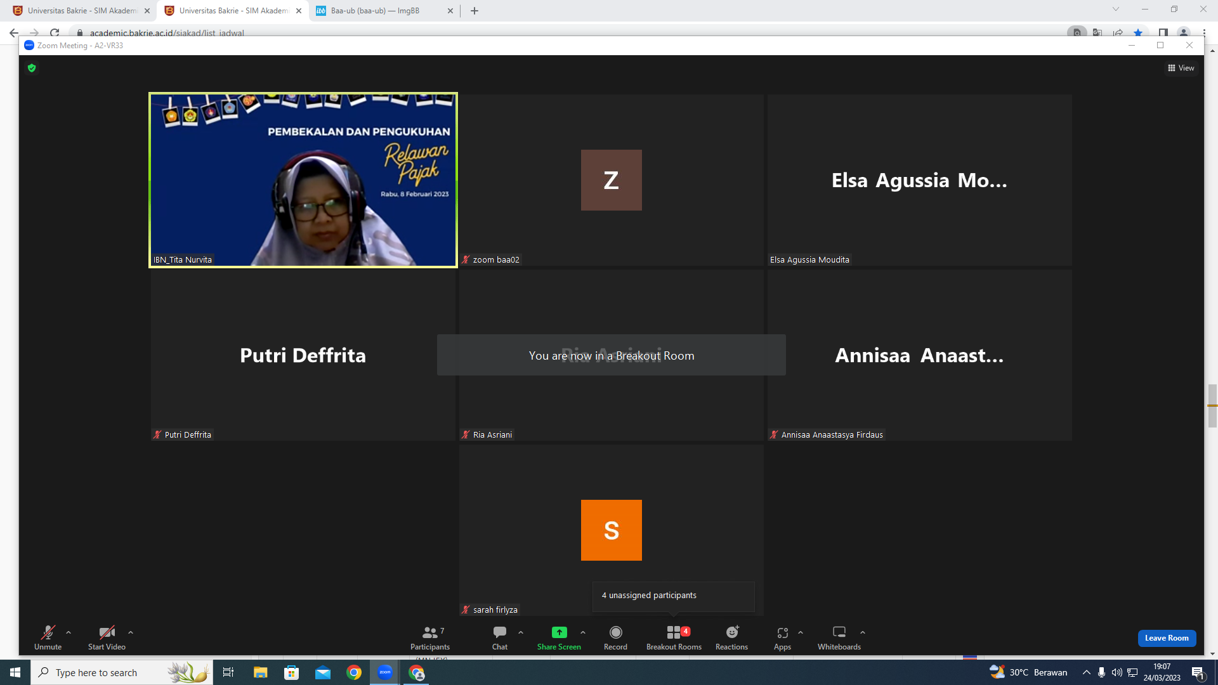Click the Leave Room button

(x=1167, y=638)
